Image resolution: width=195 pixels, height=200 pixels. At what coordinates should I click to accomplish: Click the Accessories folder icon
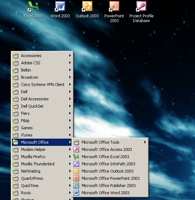tap(16, 56)
